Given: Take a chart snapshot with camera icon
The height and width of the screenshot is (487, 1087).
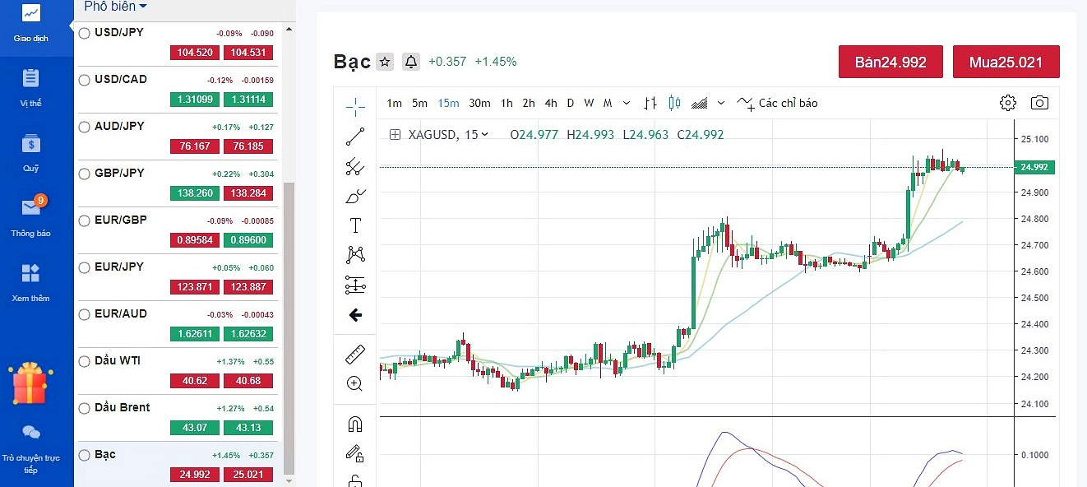Looking at the screenshot, I should 1039,103.
